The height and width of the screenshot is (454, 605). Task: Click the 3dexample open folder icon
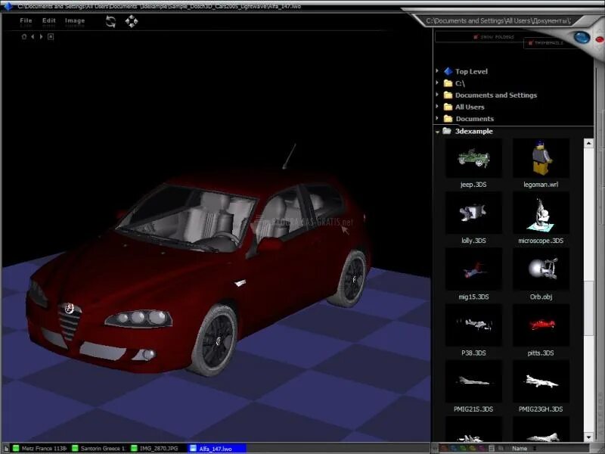[447, 131]
